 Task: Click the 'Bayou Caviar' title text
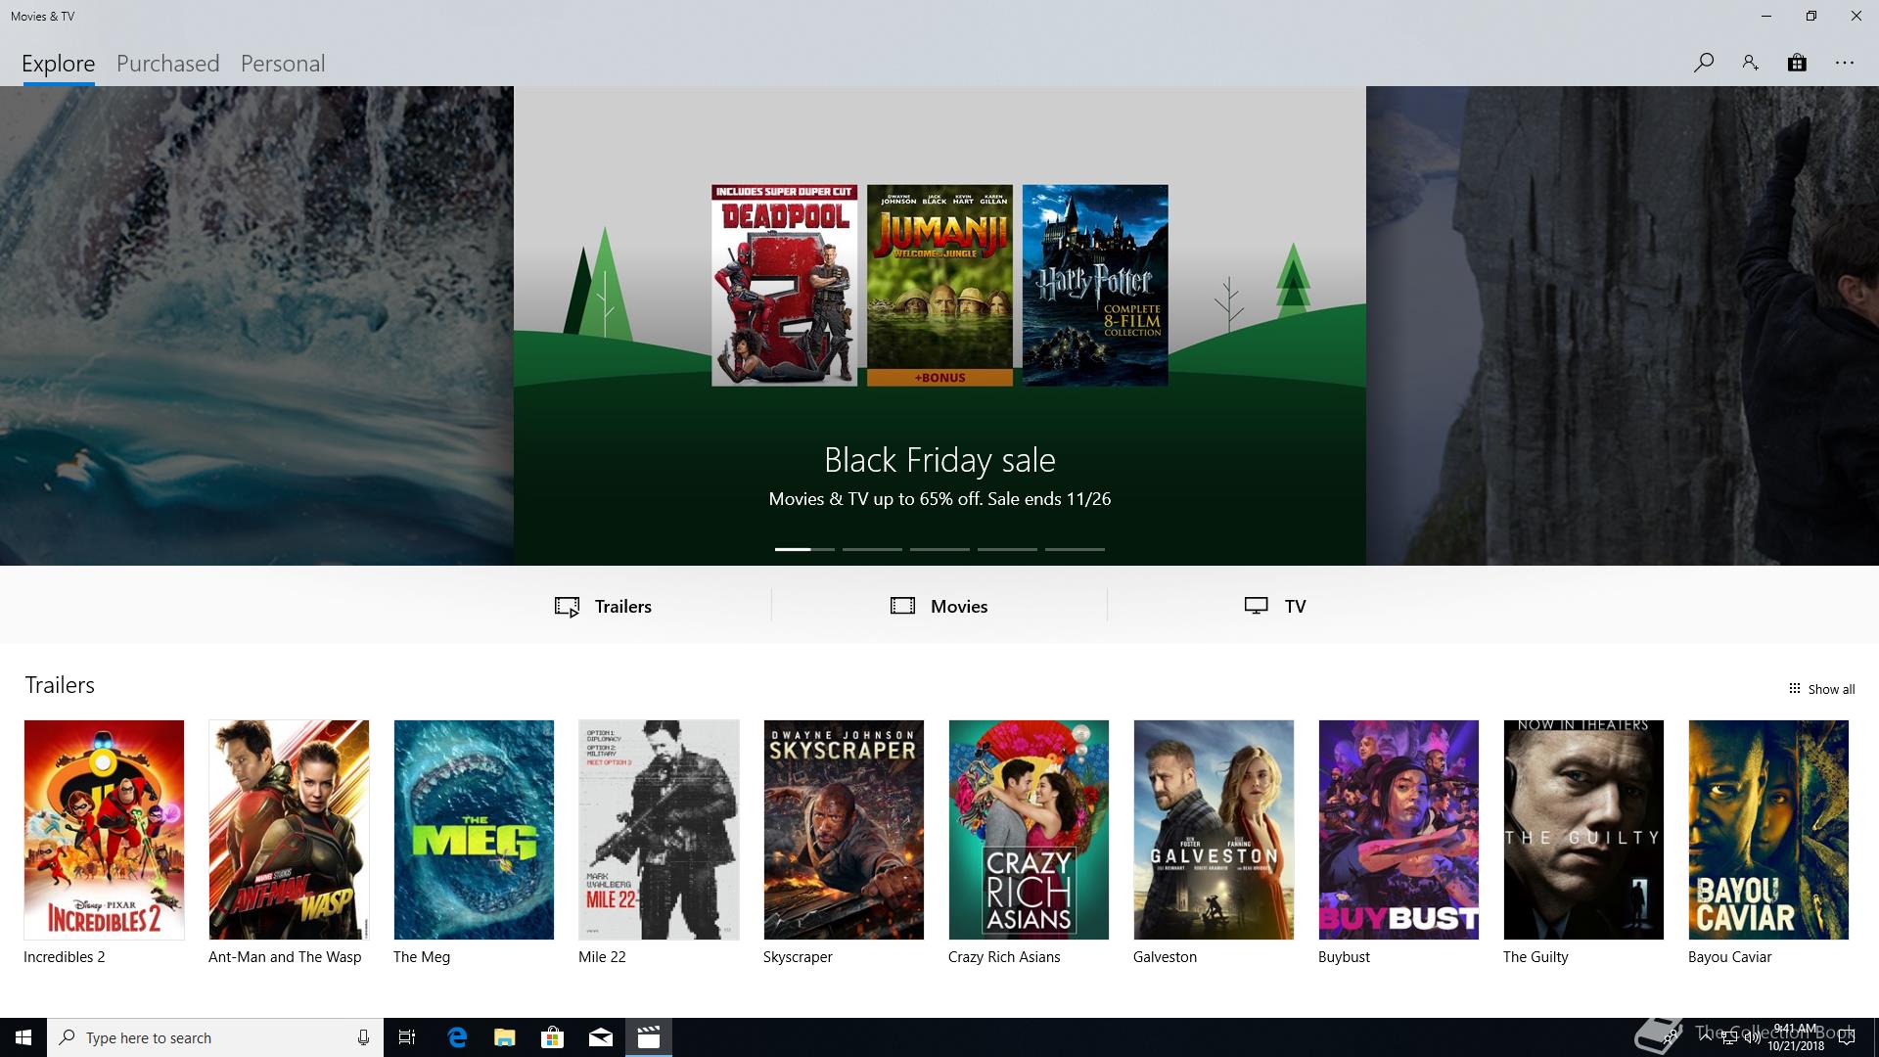1729,957
